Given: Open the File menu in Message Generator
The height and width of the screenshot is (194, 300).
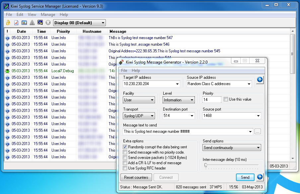Looking at the screenshot, I should pyautogui.click(x=124, y=71).
